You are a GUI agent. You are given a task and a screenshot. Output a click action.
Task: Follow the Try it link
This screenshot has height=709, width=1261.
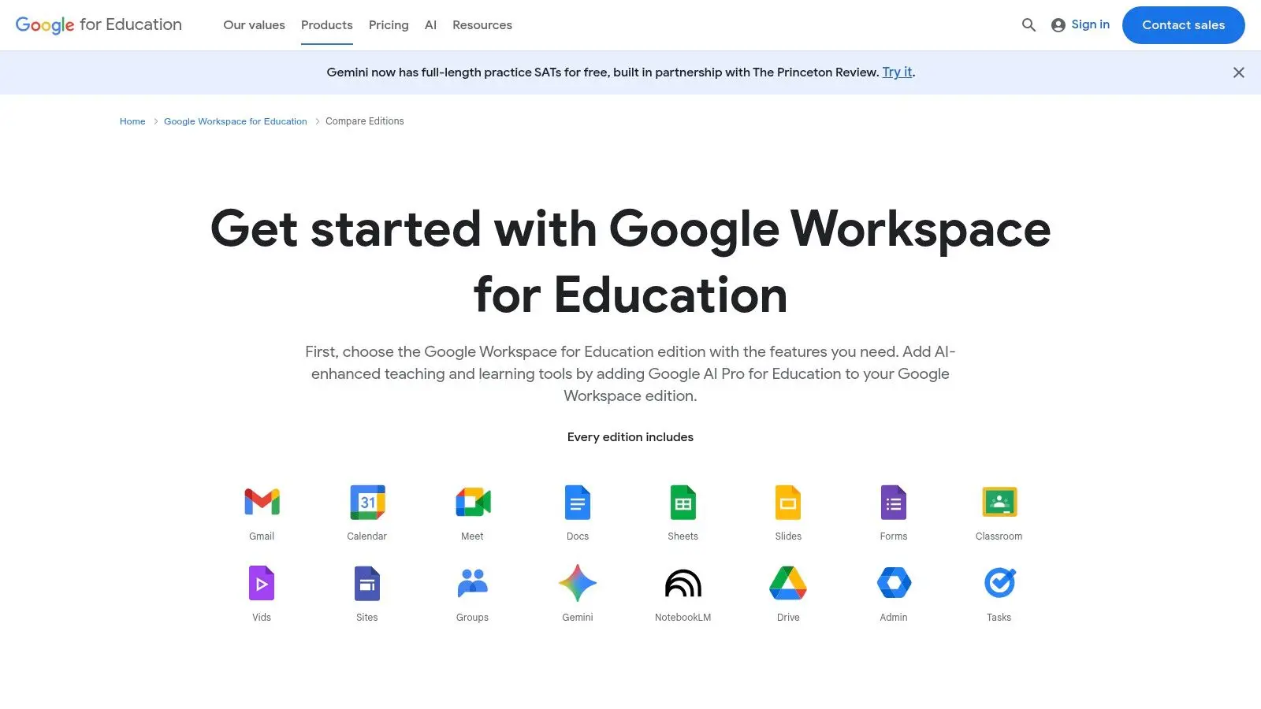coord(897,72)
